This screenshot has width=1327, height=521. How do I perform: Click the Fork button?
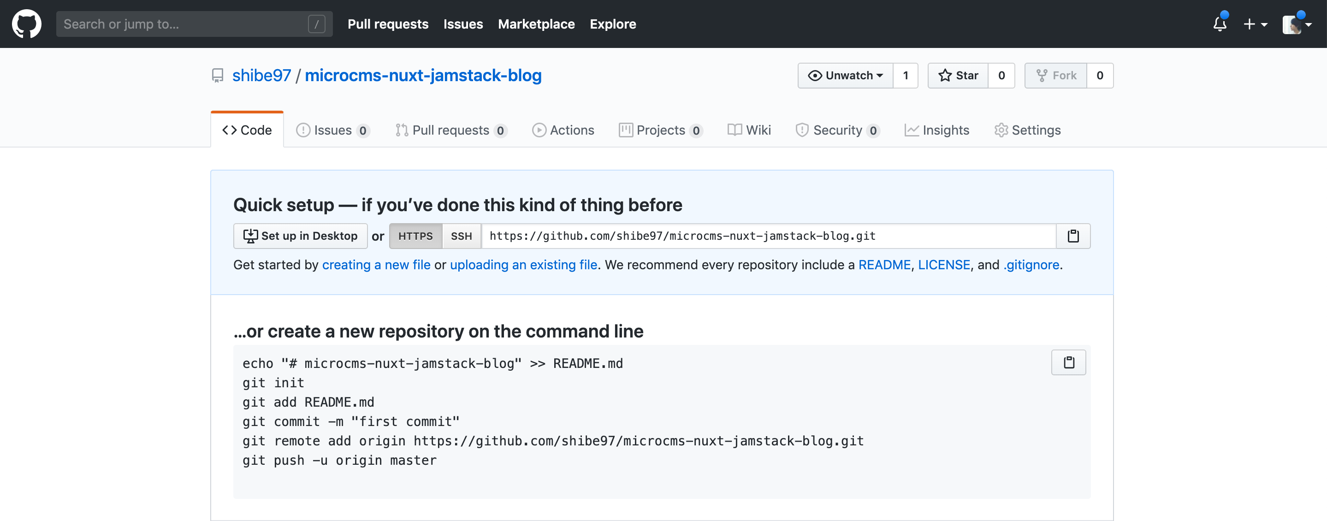point(1056,76)
